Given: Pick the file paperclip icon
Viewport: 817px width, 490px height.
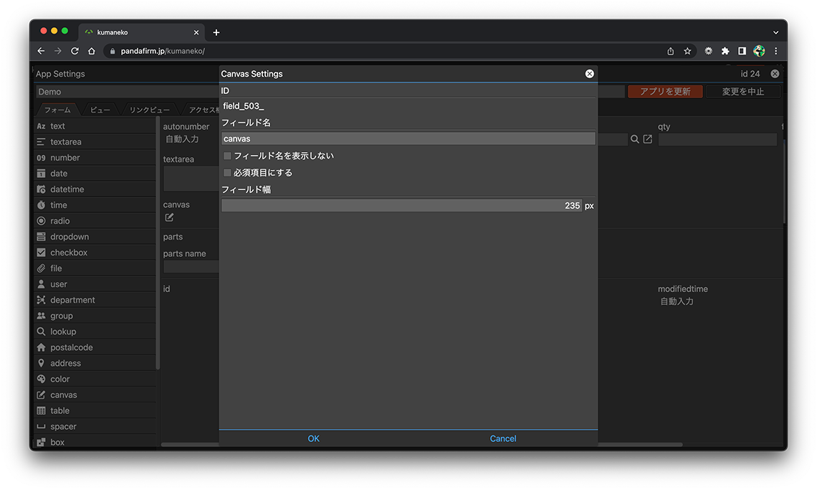Looking at the screenshot, I should pos(42,268).
